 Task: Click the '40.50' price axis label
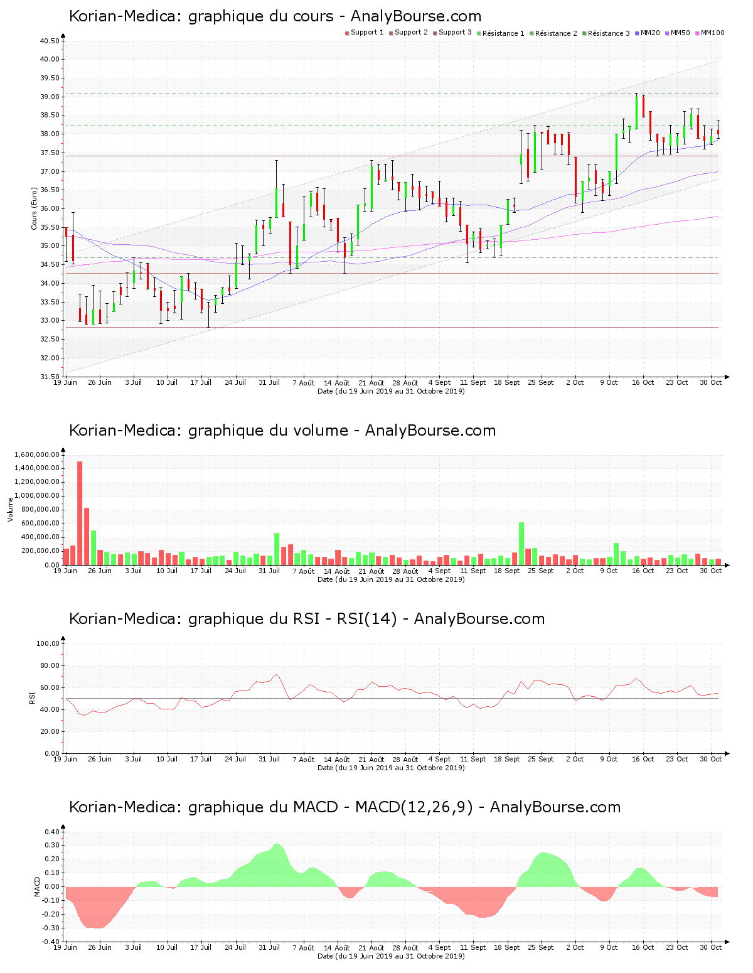[50, 41]
